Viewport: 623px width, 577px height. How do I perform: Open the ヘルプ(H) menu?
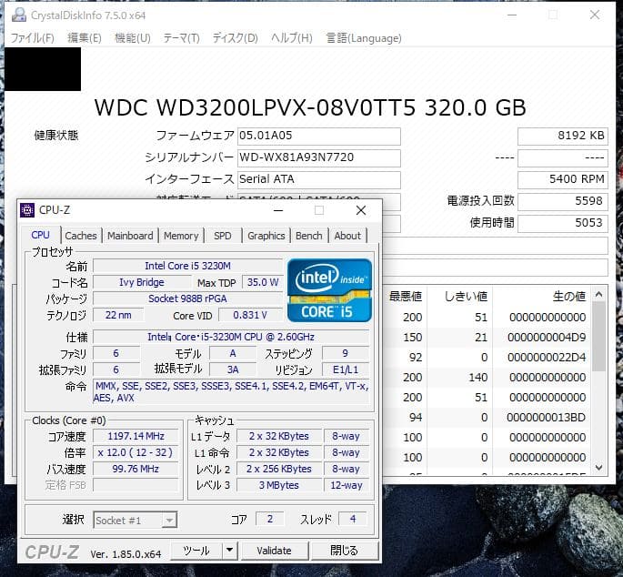(291, 38)
